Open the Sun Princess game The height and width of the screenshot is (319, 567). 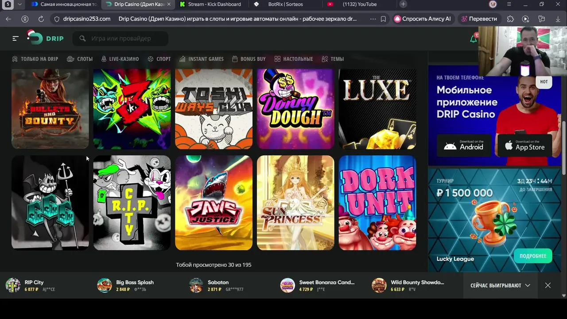point(295,202)
